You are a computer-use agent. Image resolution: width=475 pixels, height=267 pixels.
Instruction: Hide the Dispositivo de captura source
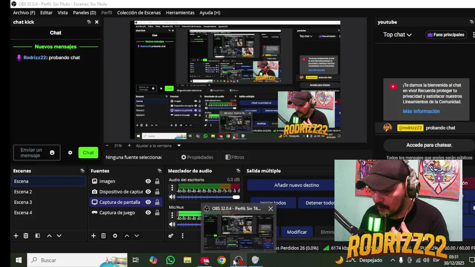pos(148,191)
